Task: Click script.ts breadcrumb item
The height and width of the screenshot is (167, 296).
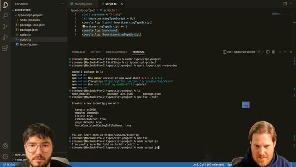Action: [107, 10]
